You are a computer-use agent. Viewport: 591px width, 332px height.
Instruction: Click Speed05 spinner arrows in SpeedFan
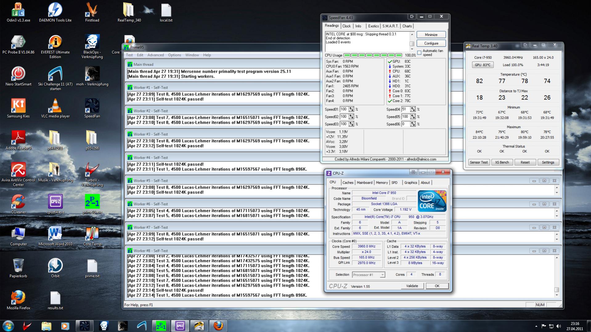pyautogui.click(x=413, y=117)
